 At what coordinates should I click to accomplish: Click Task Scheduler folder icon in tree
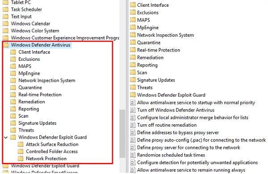click(x=6, y=9)
